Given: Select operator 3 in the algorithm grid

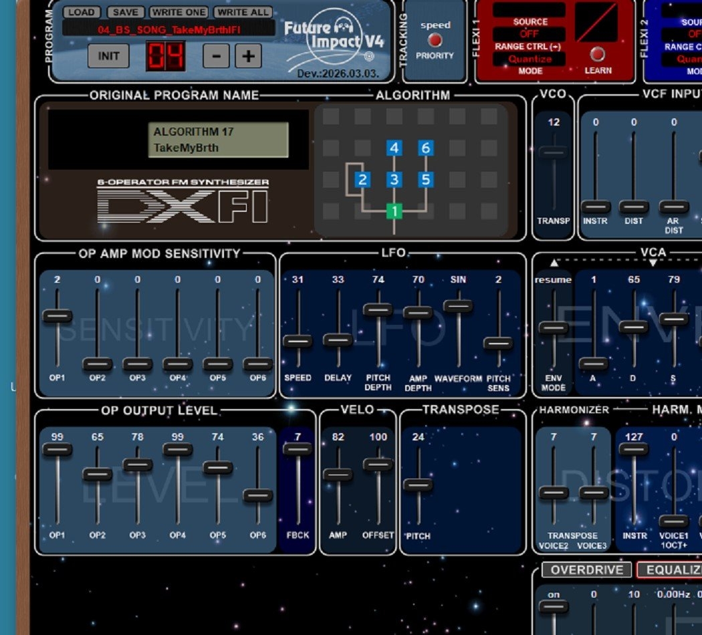Looking at the screenshot, I should click(x=394, y=179).
